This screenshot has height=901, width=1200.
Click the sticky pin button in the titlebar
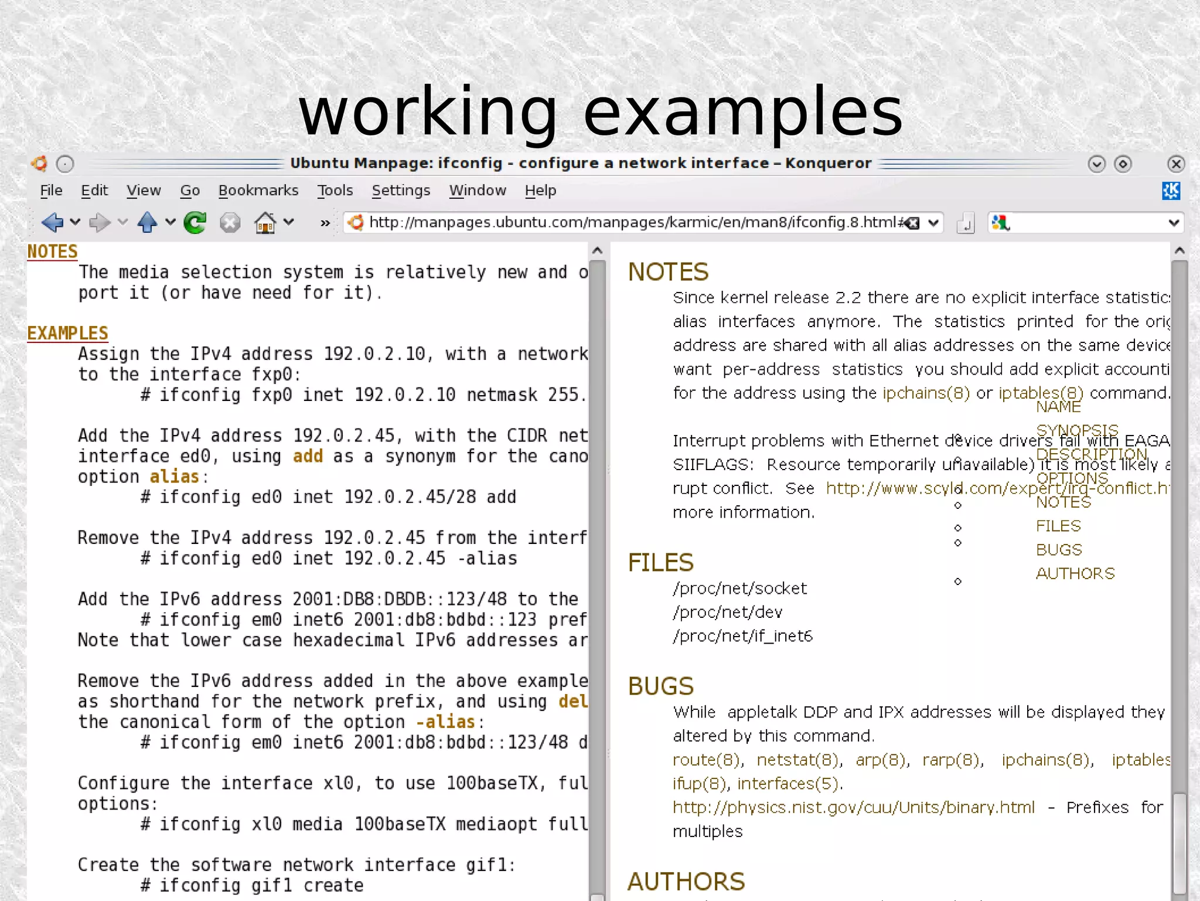click(x=65, y=164)
